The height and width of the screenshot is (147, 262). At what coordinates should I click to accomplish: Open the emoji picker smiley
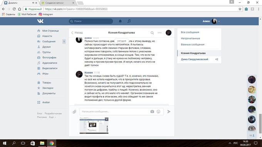point(158,112)
